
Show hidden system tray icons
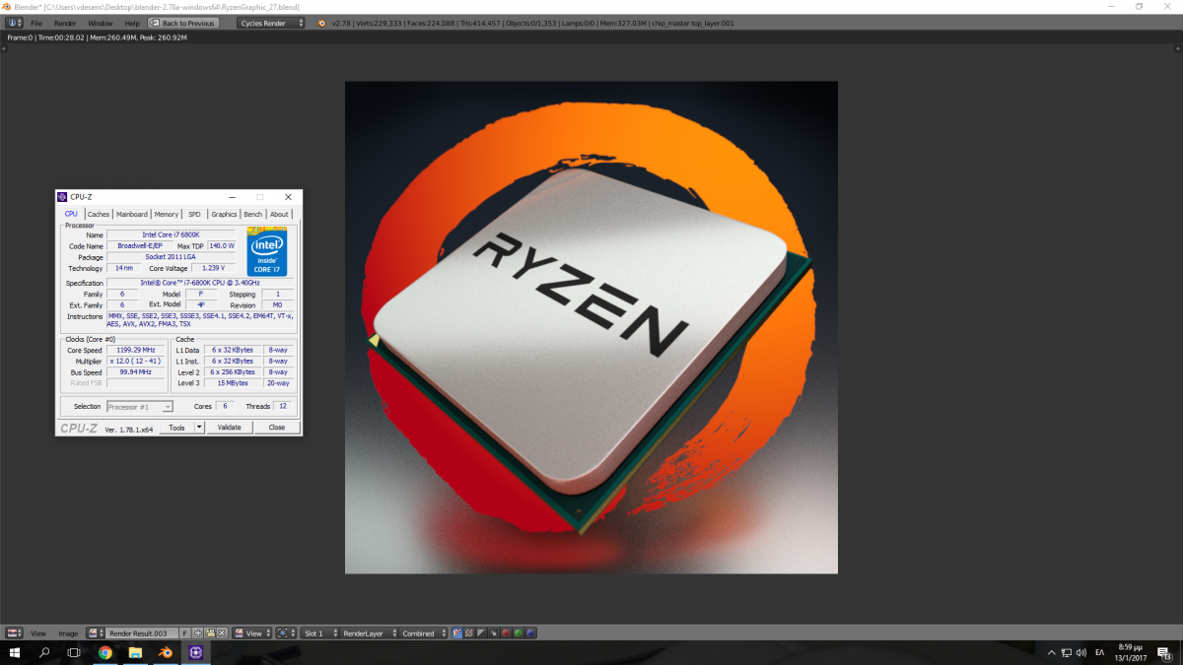(x=1051, y=652)
